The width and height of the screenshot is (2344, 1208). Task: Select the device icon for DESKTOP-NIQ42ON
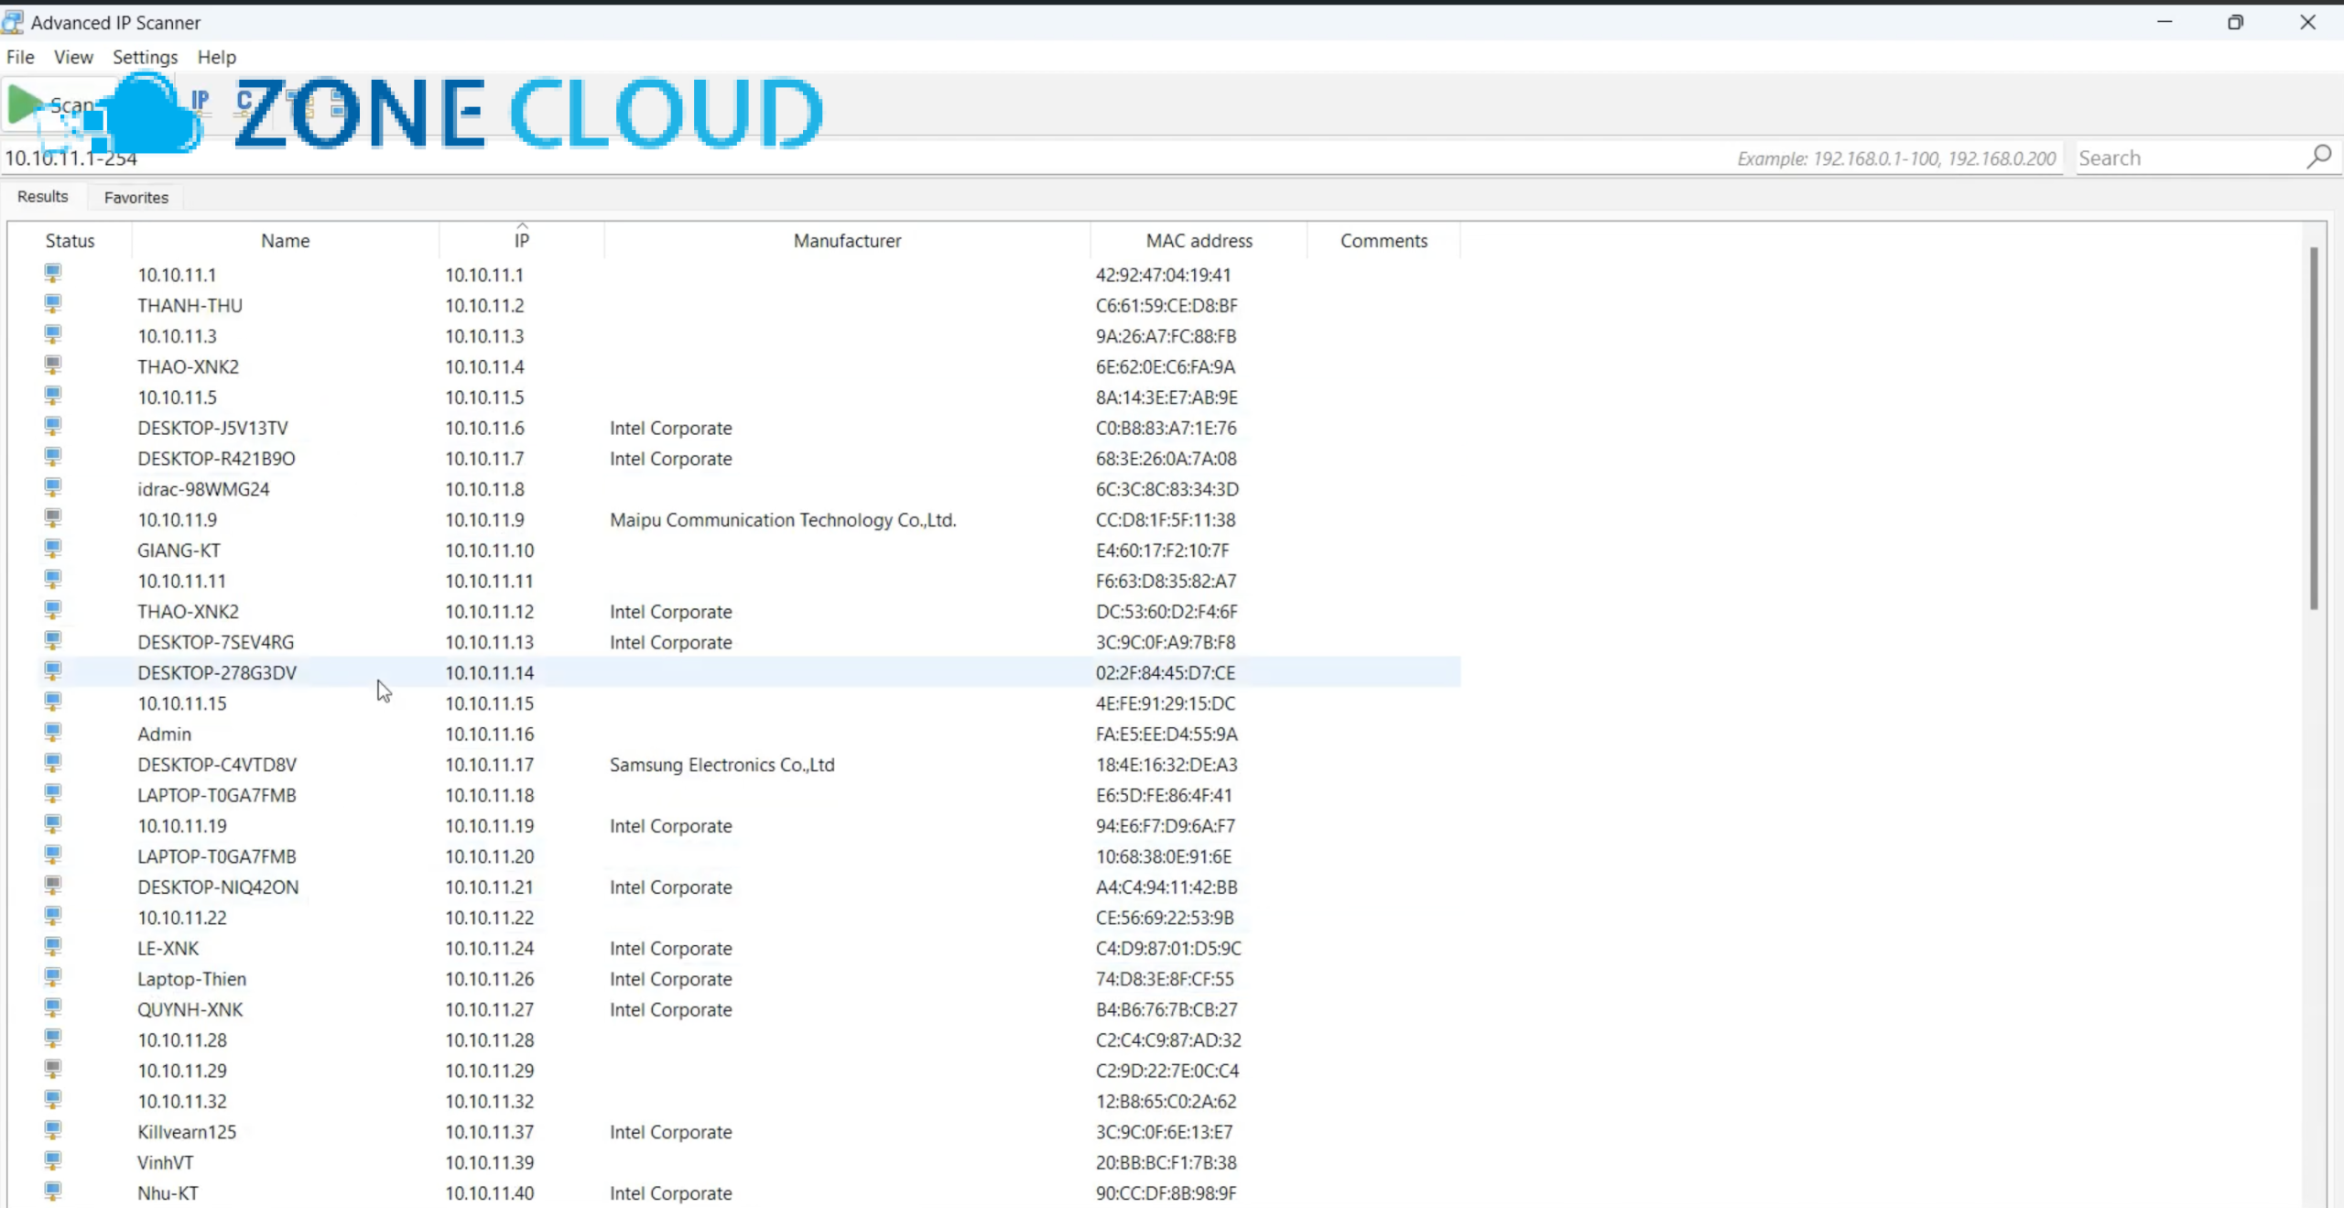(53, 885)
